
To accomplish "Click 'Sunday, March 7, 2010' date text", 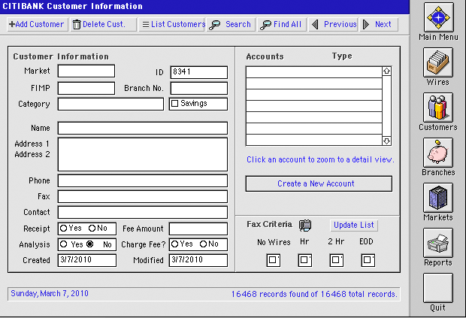I will (50, 294).
